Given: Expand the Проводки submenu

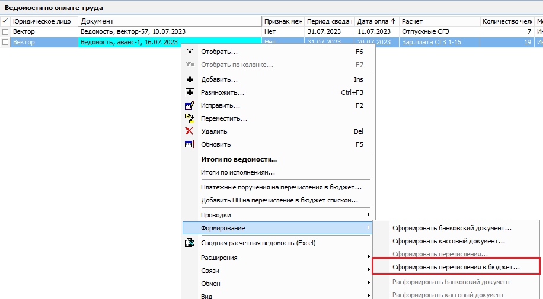Looking at the screenshot, I should pos(279,215).
